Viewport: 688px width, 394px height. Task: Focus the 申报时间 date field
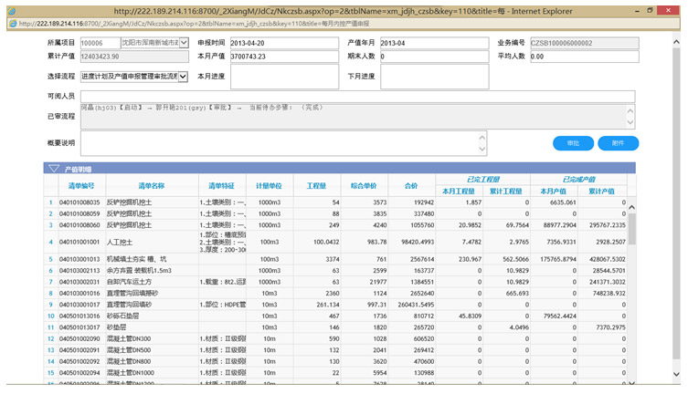(284, 43)
